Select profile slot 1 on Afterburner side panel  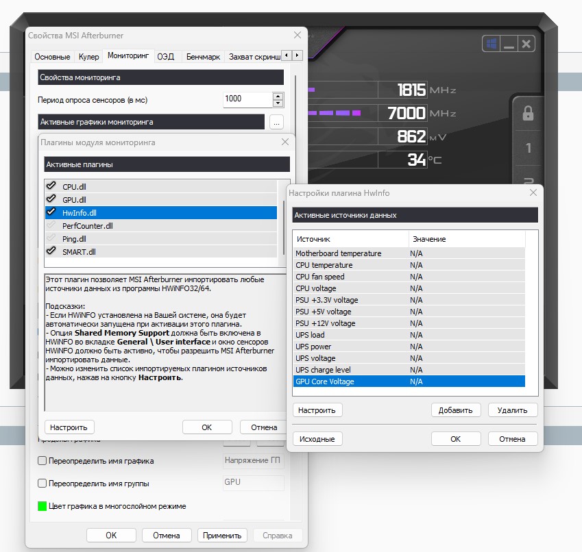tap(528, 148)
